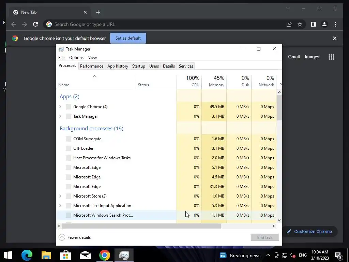Click the muted volume tray icon
This screenshot has width=349, height=262.
(293, 255)
